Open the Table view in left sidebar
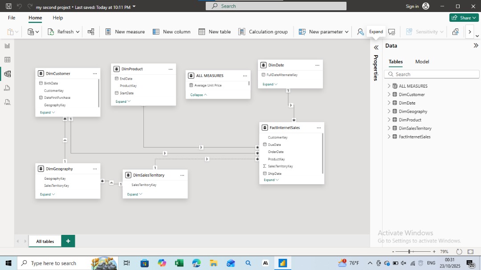 [8, 60]
